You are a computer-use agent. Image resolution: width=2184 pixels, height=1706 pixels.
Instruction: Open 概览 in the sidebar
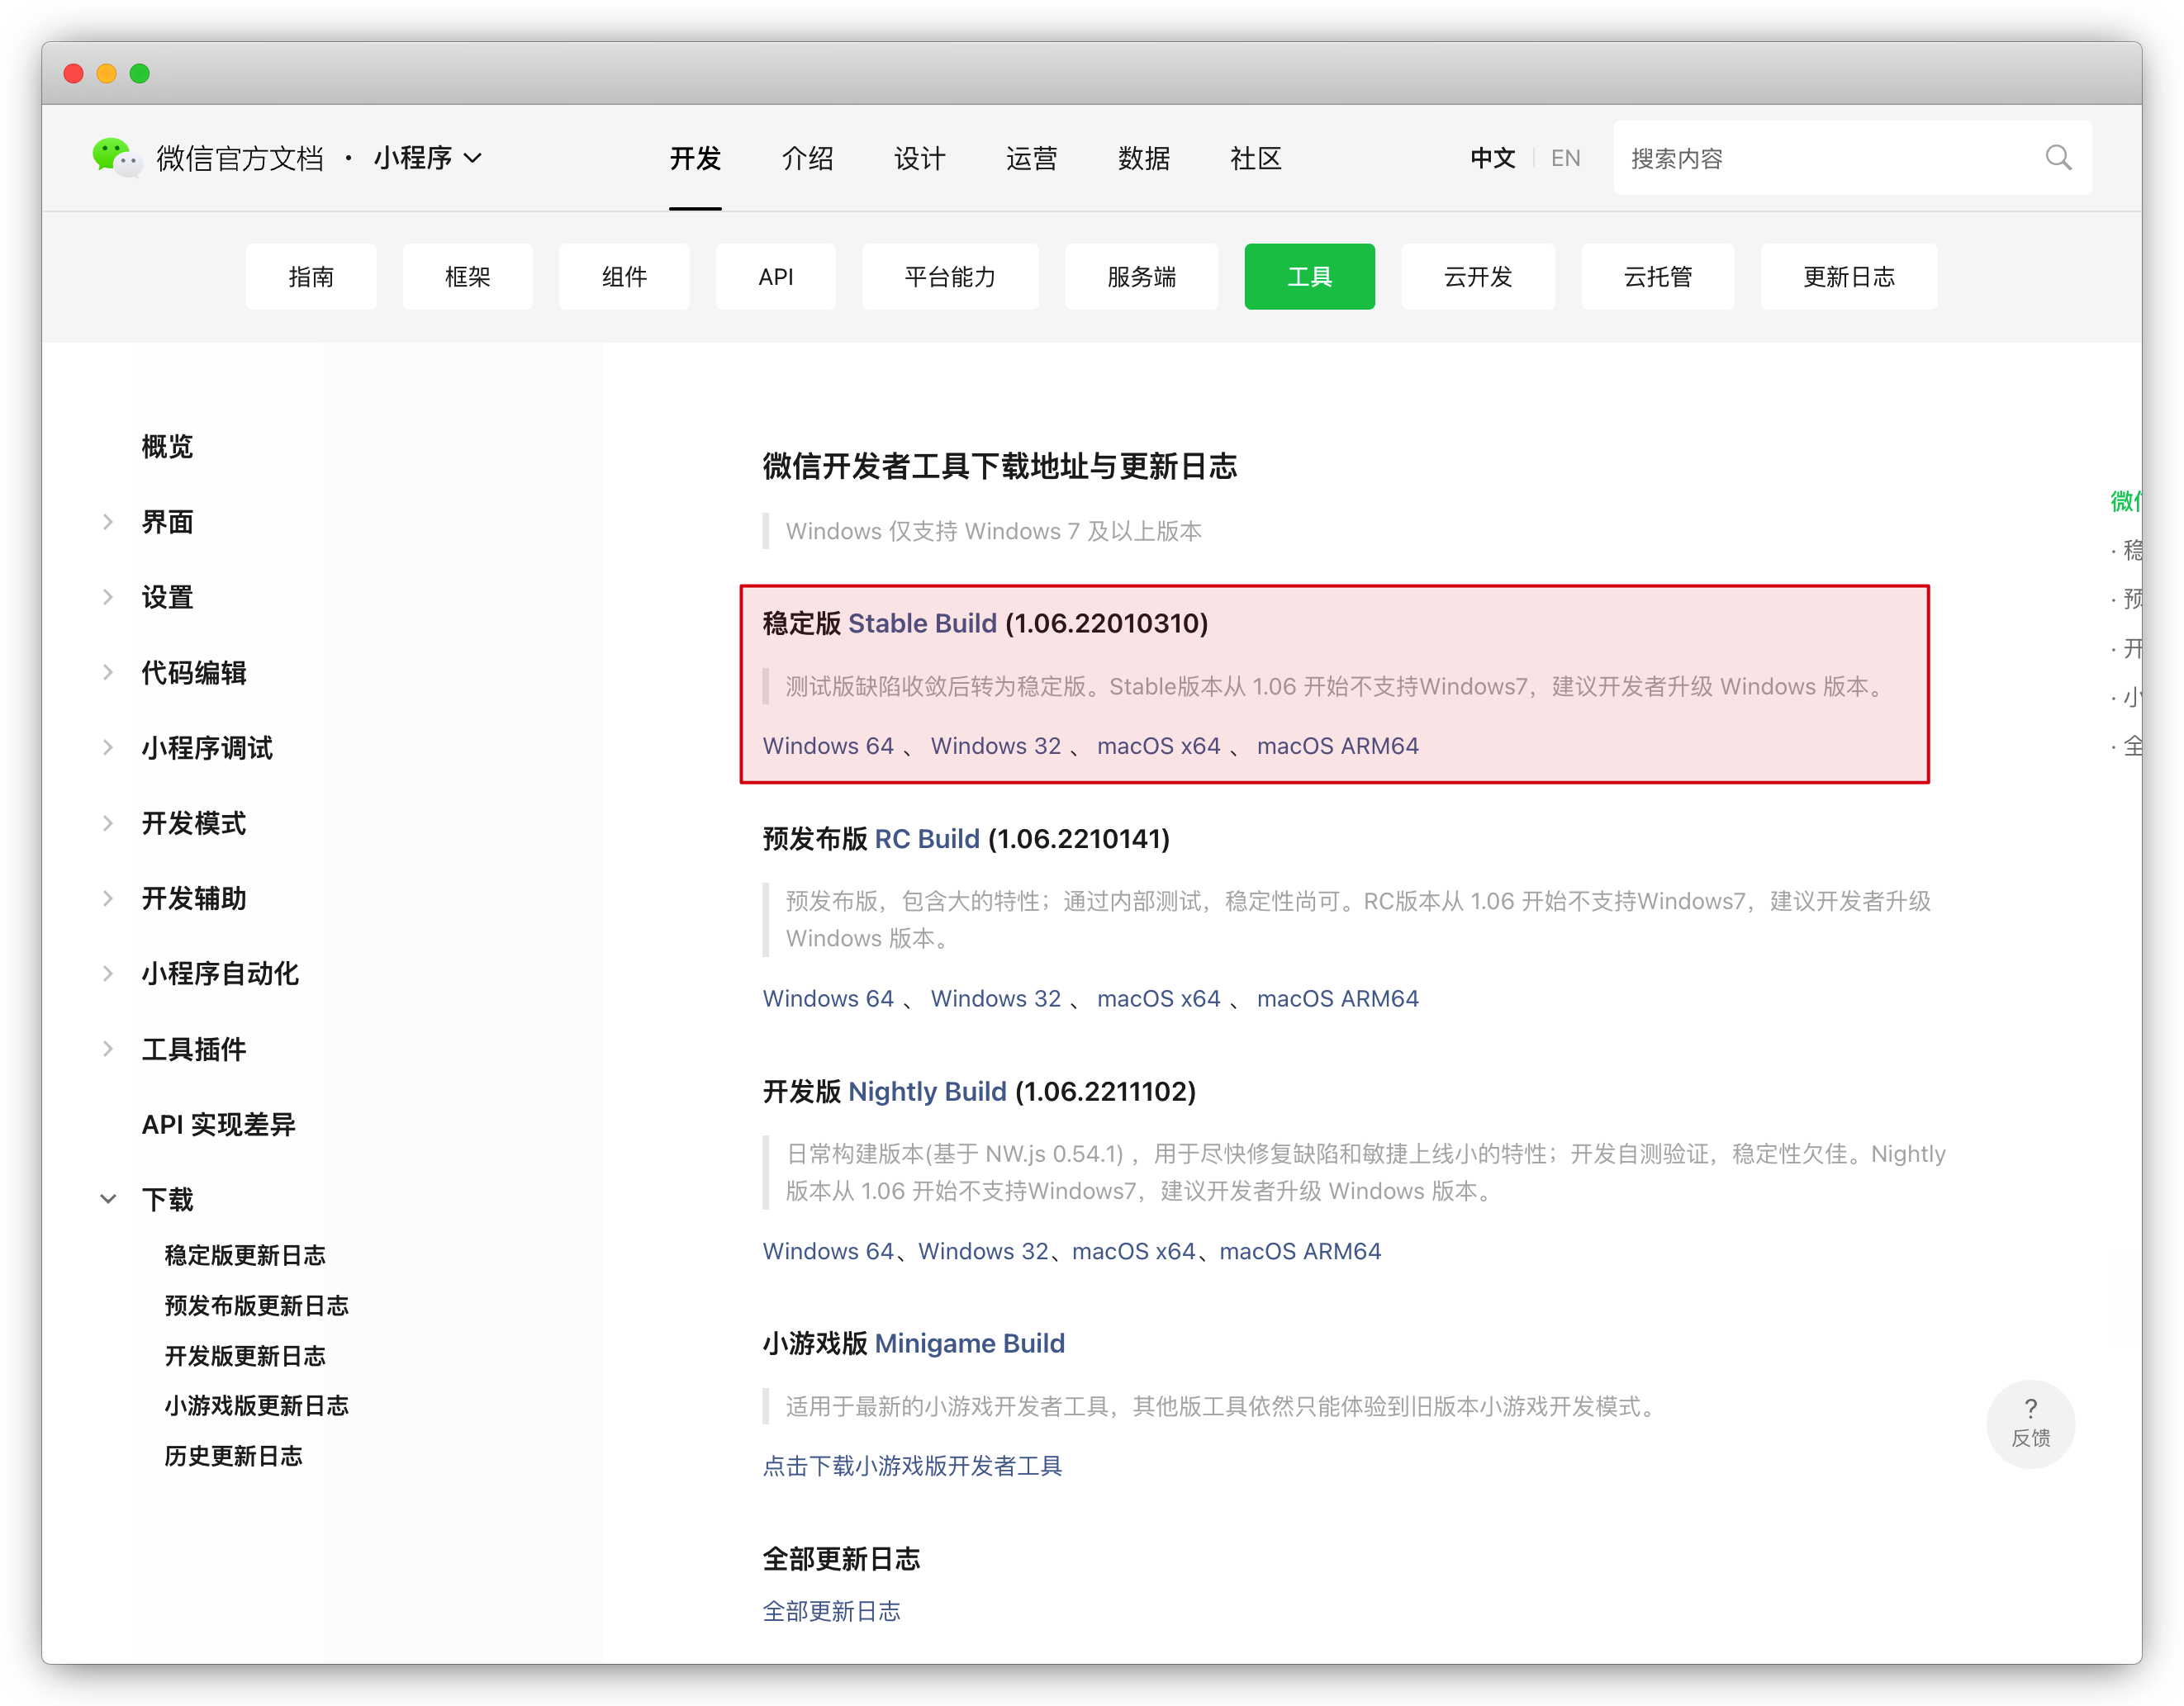coord(167,447)
